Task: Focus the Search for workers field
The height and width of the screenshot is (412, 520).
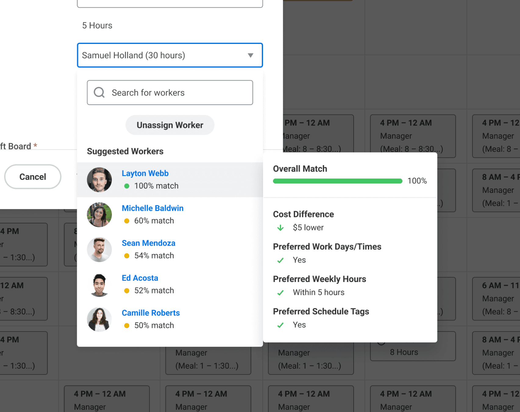Action: pos(170,92)
